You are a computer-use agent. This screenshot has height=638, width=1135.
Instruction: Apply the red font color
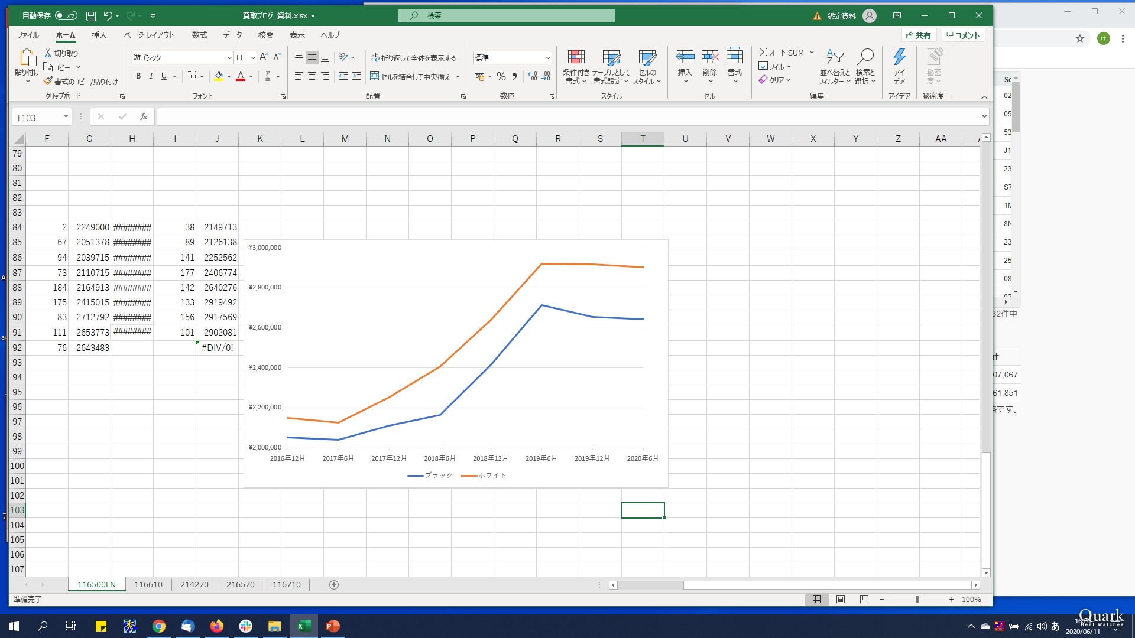pos(241,76)
